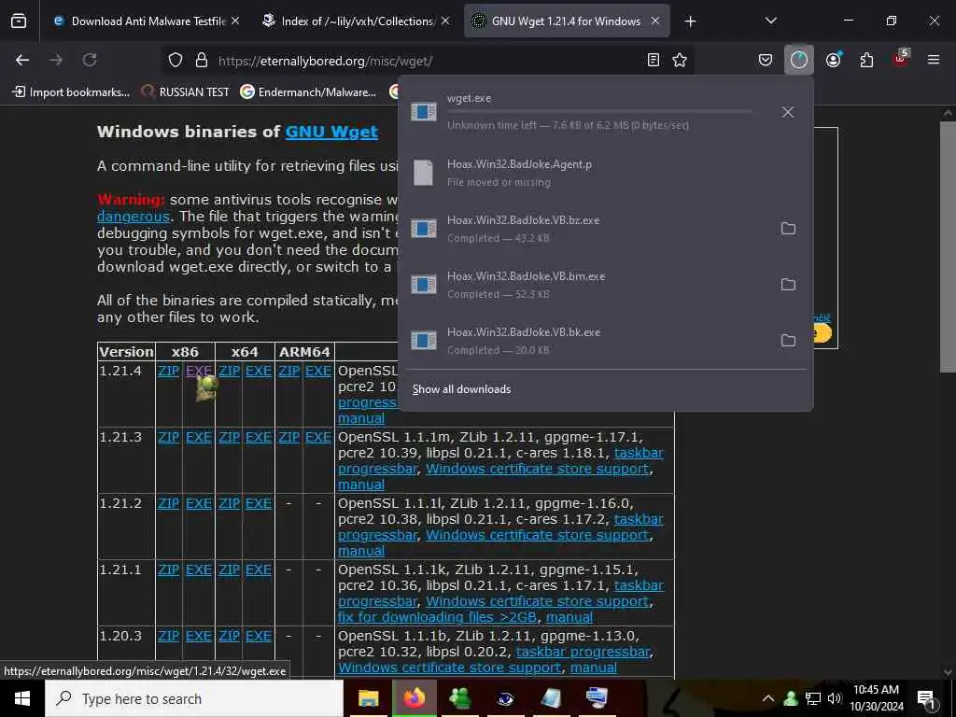This screenshot has width=956, height=717.
Task: Select the Hoax.Win32.BadJoke.Agent.p download entry
Action: point(605,173)
